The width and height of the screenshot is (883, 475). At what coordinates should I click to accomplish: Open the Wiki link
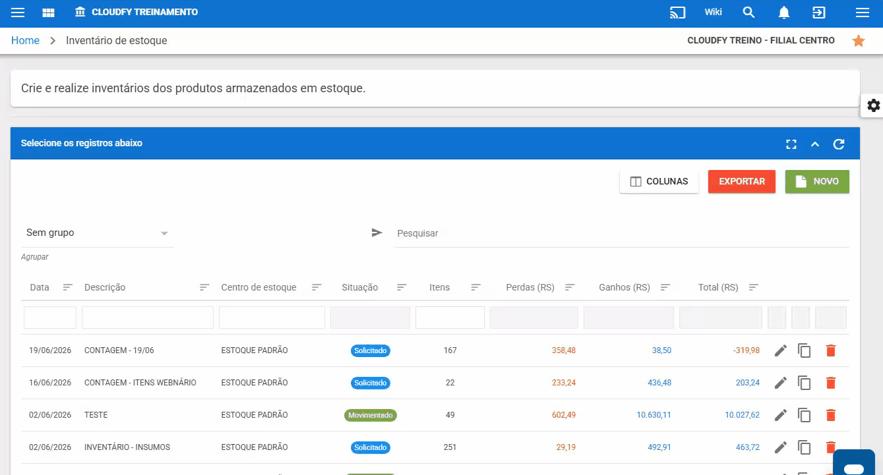[713, 12]
